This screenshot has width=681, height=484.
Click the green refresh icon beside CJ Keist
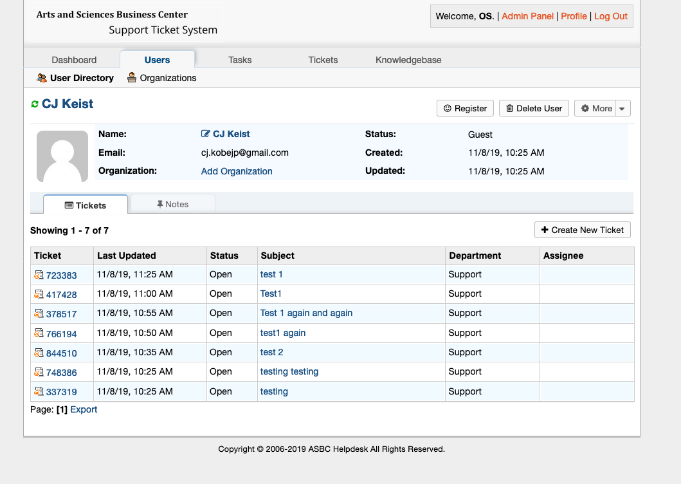(35, 104)
